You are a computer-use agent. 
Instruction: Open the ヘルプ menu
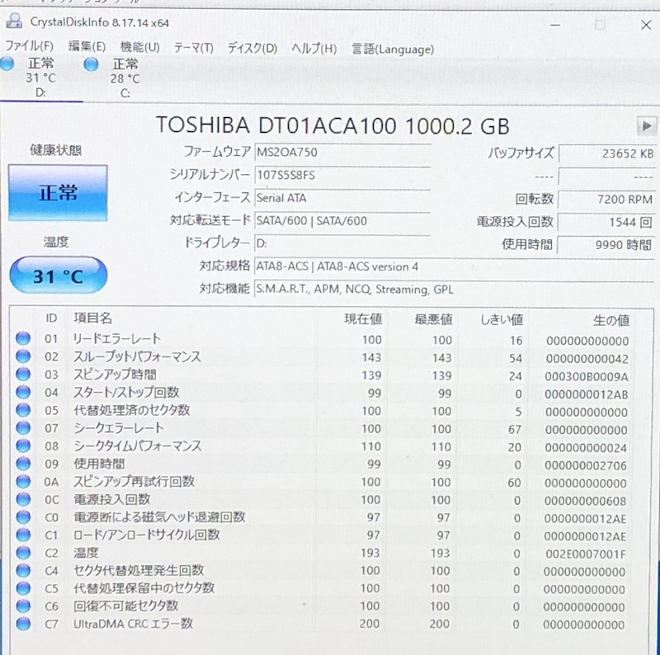pyautogui.click(x=313, y=49)
